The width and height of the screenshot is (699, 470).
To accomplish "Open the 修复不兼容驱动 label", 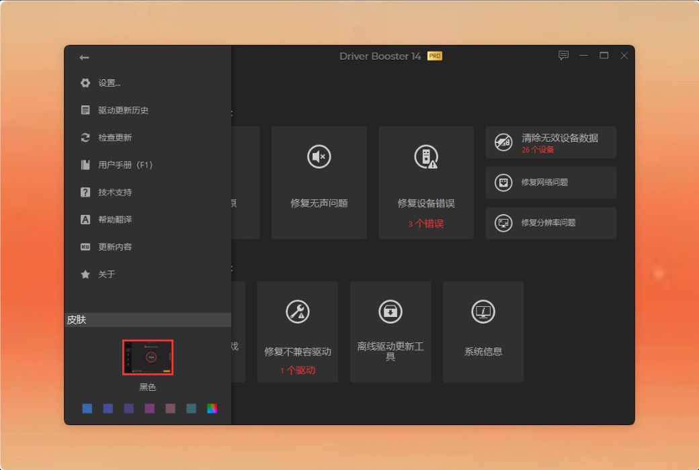I will click(298, 352).
